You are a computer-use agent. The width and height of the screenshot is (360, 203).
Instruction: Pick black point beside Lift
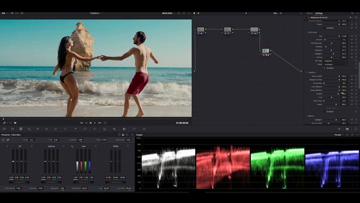(8, 146)
